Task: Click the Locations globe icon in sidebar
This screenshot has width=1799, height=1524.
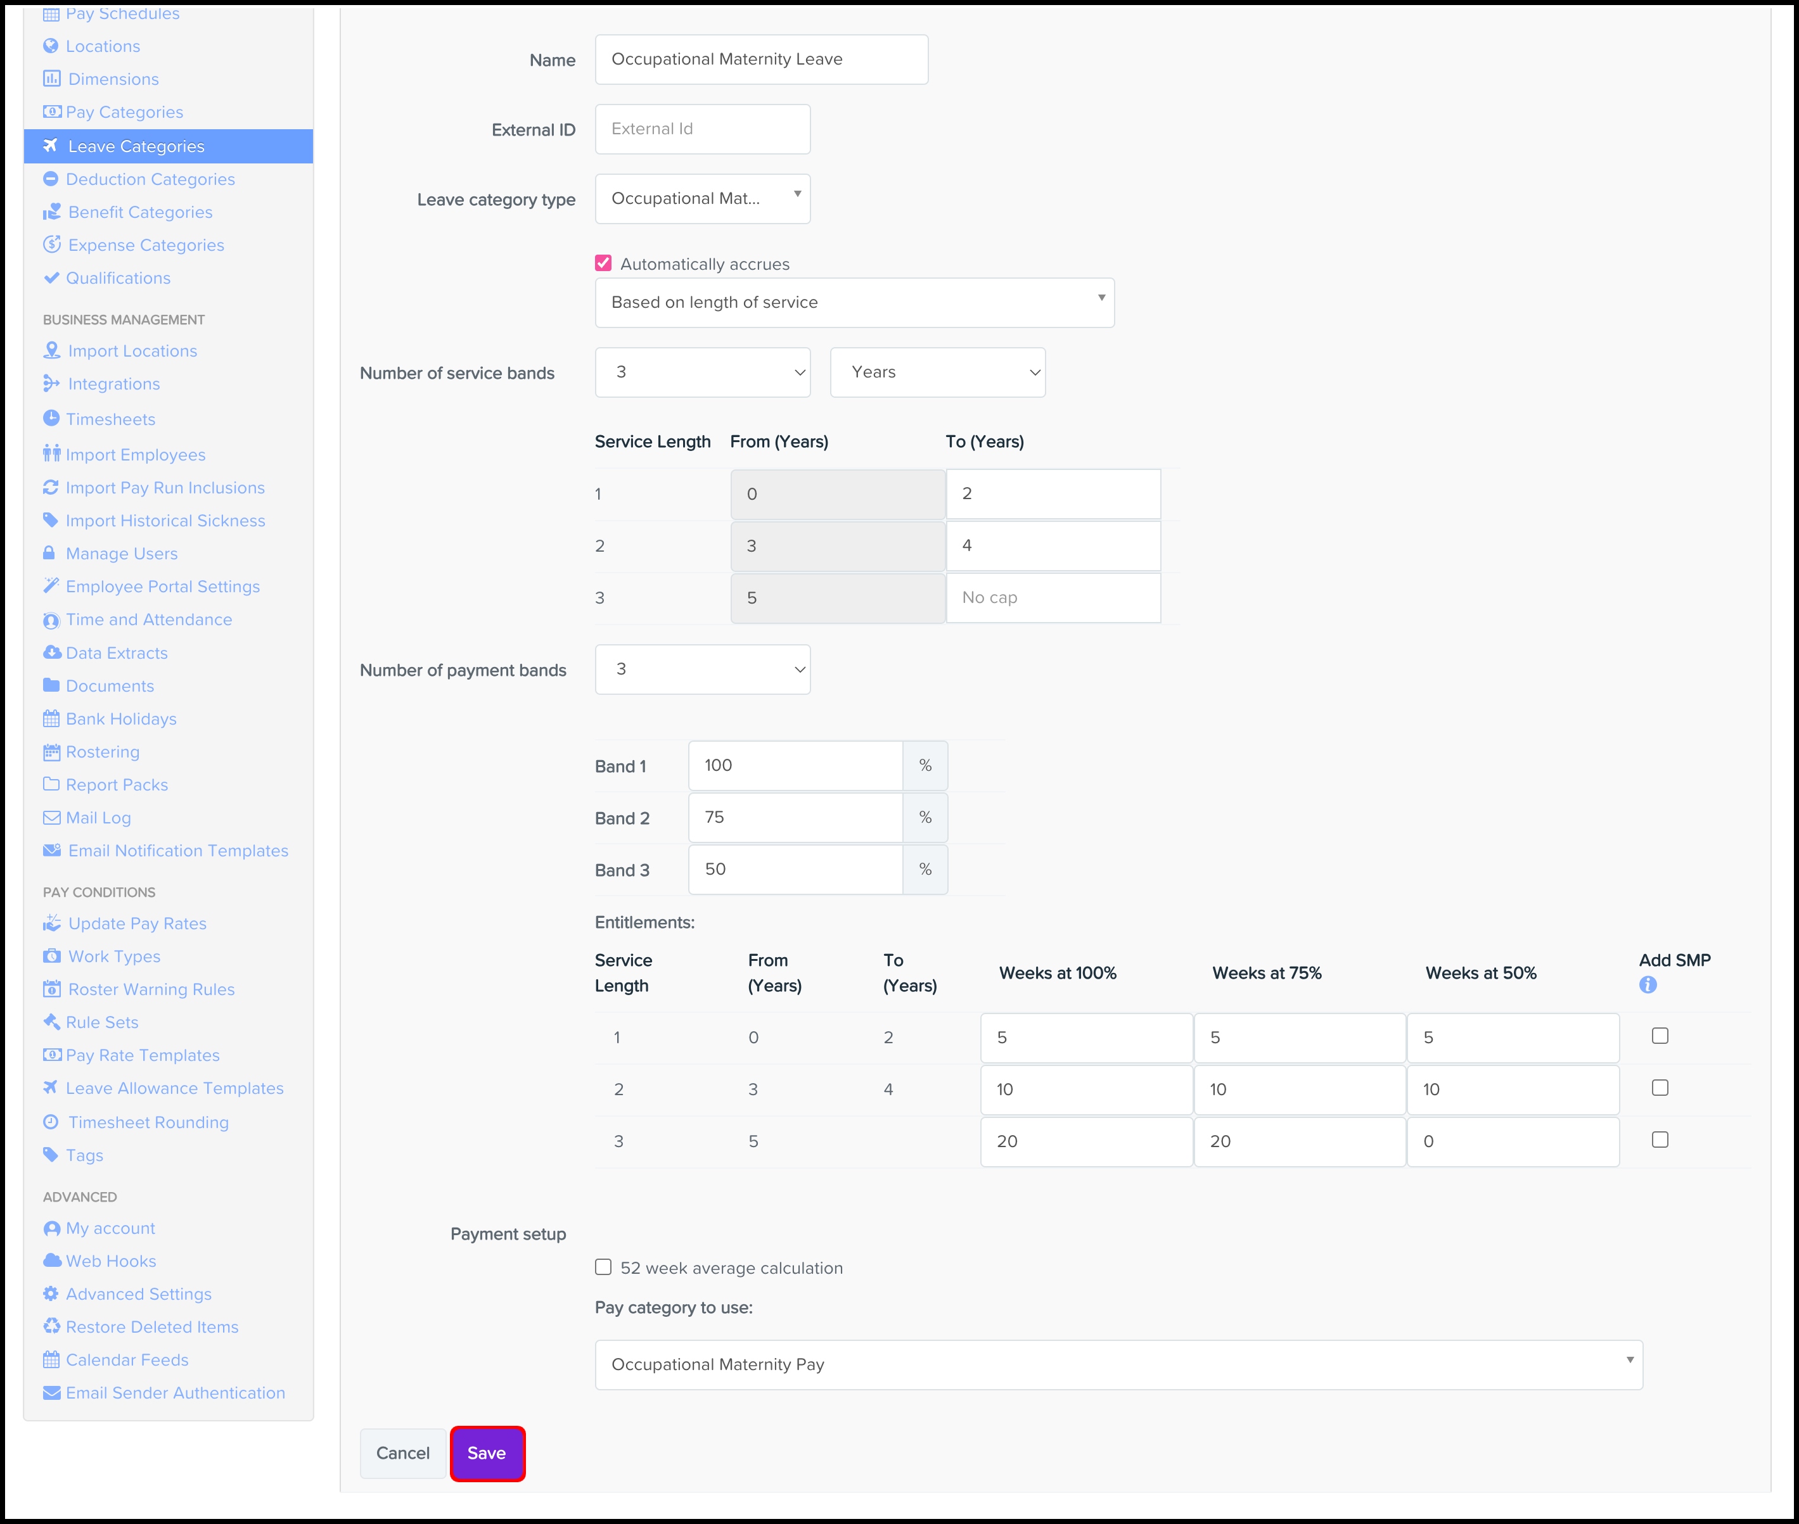Action: pyautogui.click(x=51, y=46)
